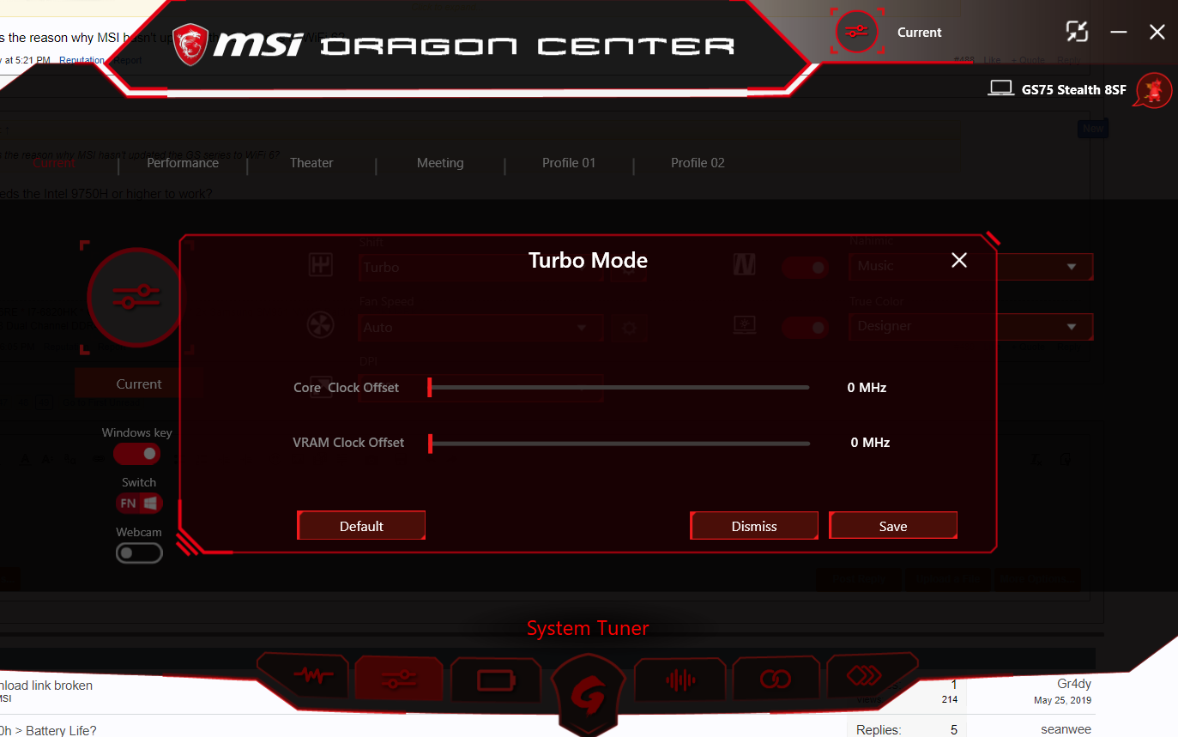Switch to the Theater tab

click(311, 162)
